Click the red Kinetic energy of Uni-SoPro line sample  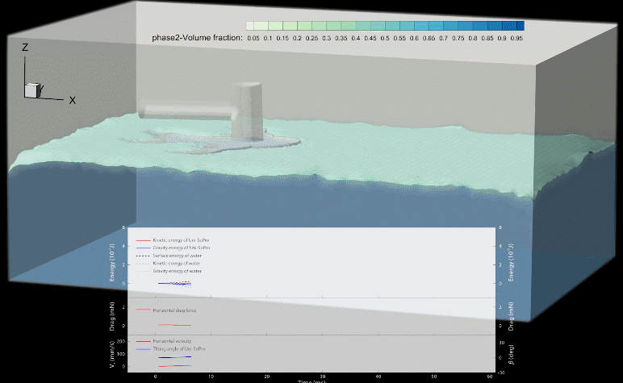point(144,241)
